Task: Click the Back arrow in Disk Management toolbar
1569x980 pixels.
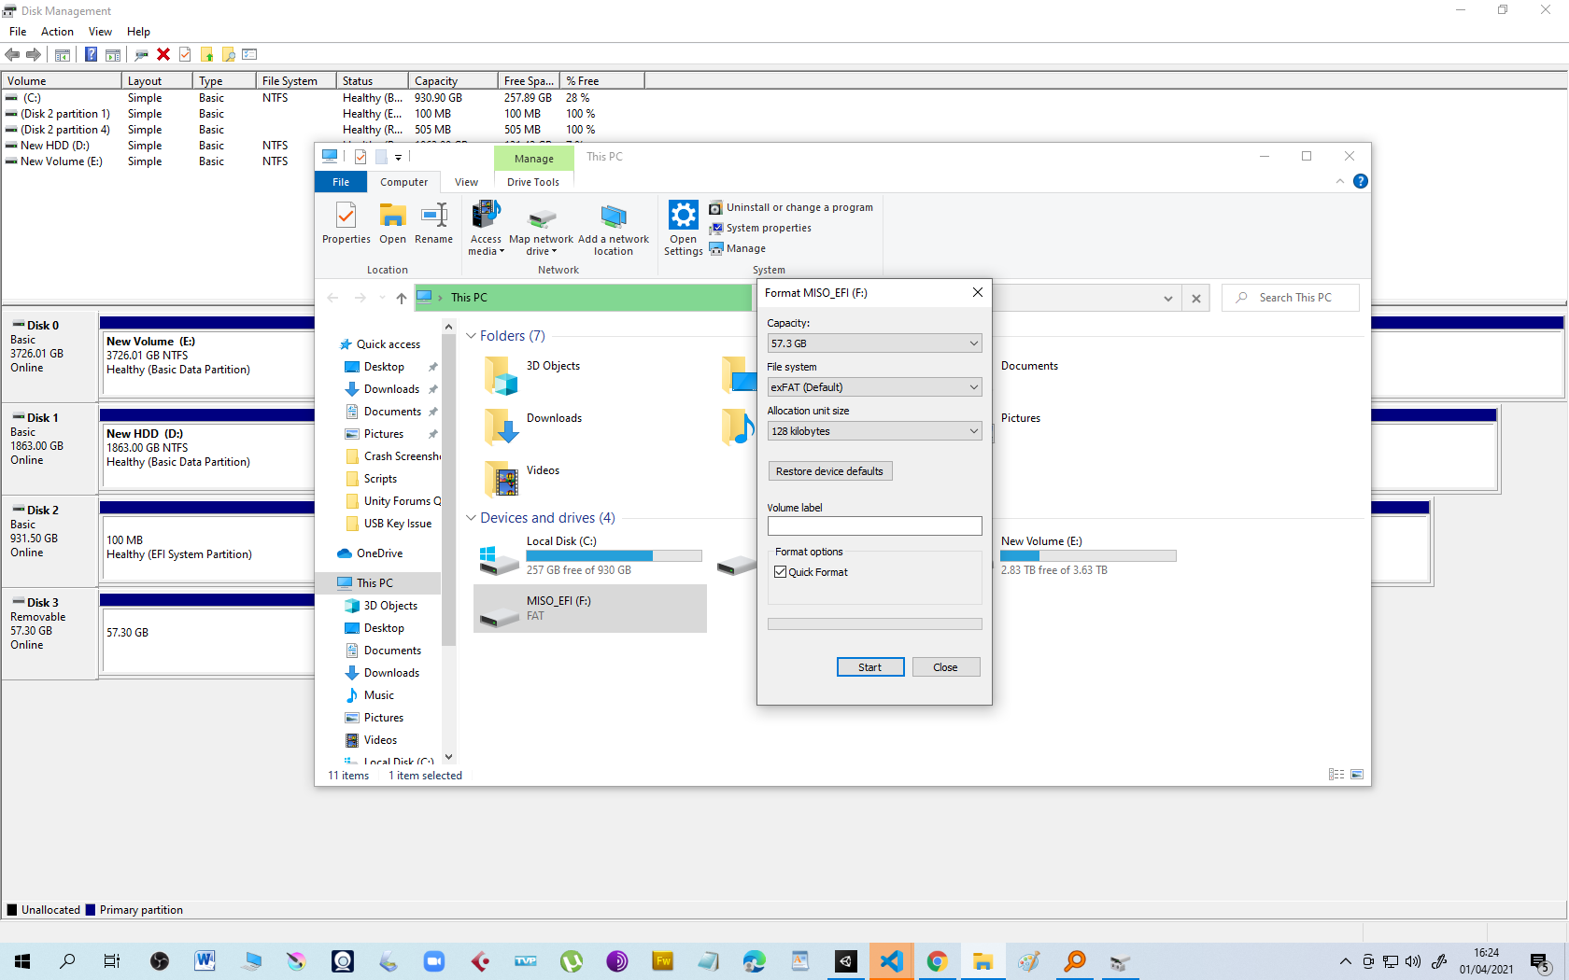Action: tap(12, 54)
